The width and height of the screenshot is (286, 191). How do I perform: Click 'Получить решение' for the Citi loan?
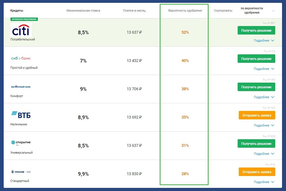(x=256, y=30)
